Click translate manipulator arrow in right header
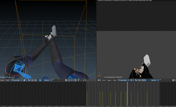 (145, 80)
